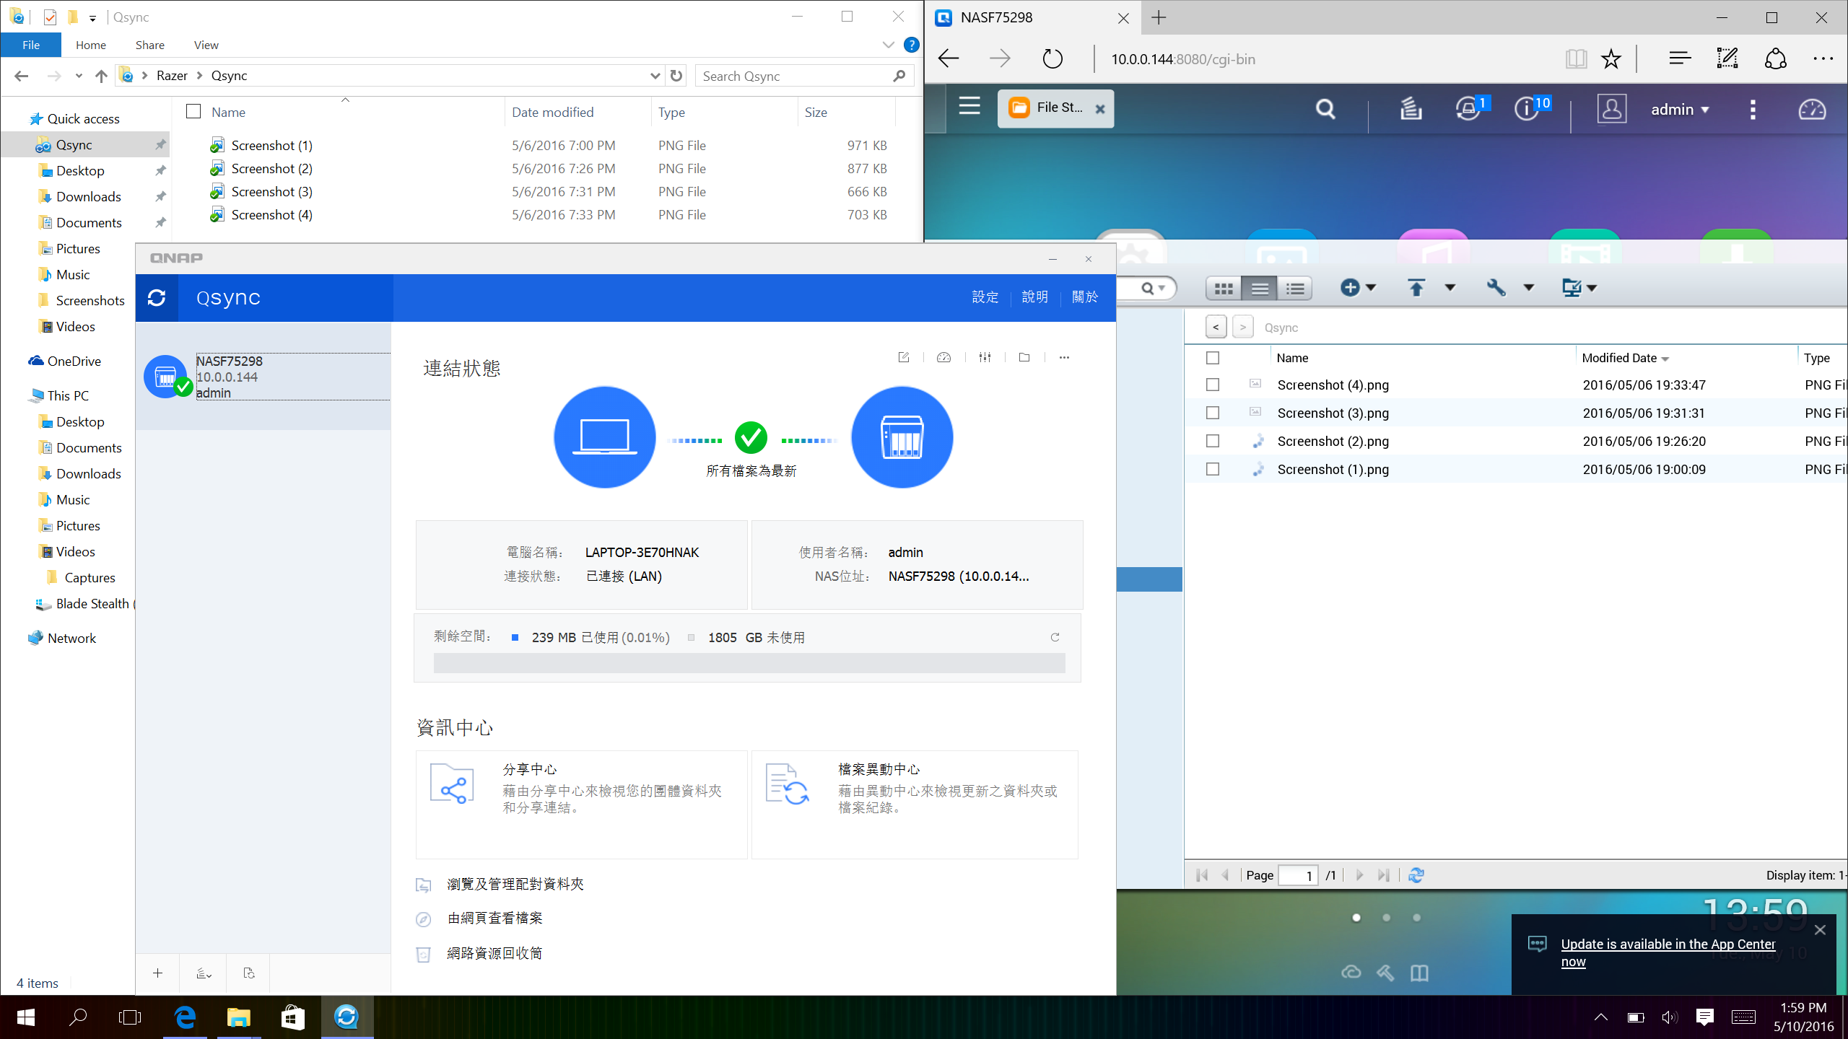Open the QNAP desktop search magnifier
The height and width of the screenshot is (1039, 1848).
pos(1325,109)
